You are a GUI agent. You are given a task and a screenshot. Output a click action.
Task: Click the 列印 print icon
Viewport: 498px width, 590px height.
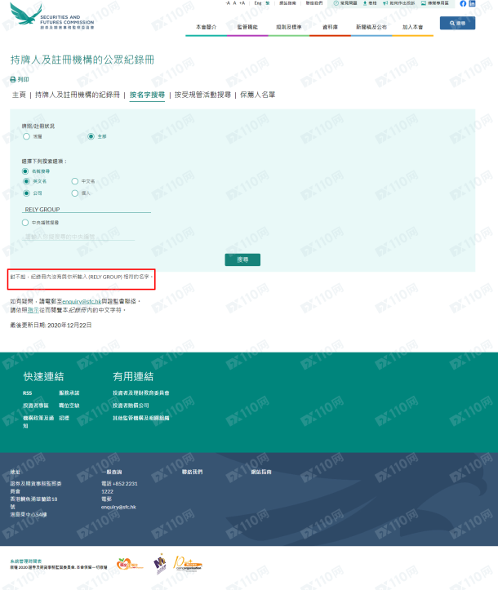pyautogui.click(x=20, y=79)
